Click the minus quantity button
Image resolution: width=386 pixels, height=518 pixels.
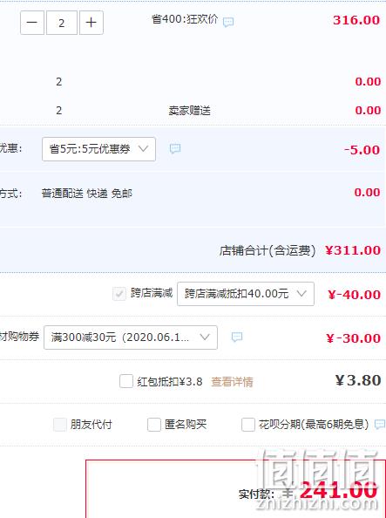[32, 23]
